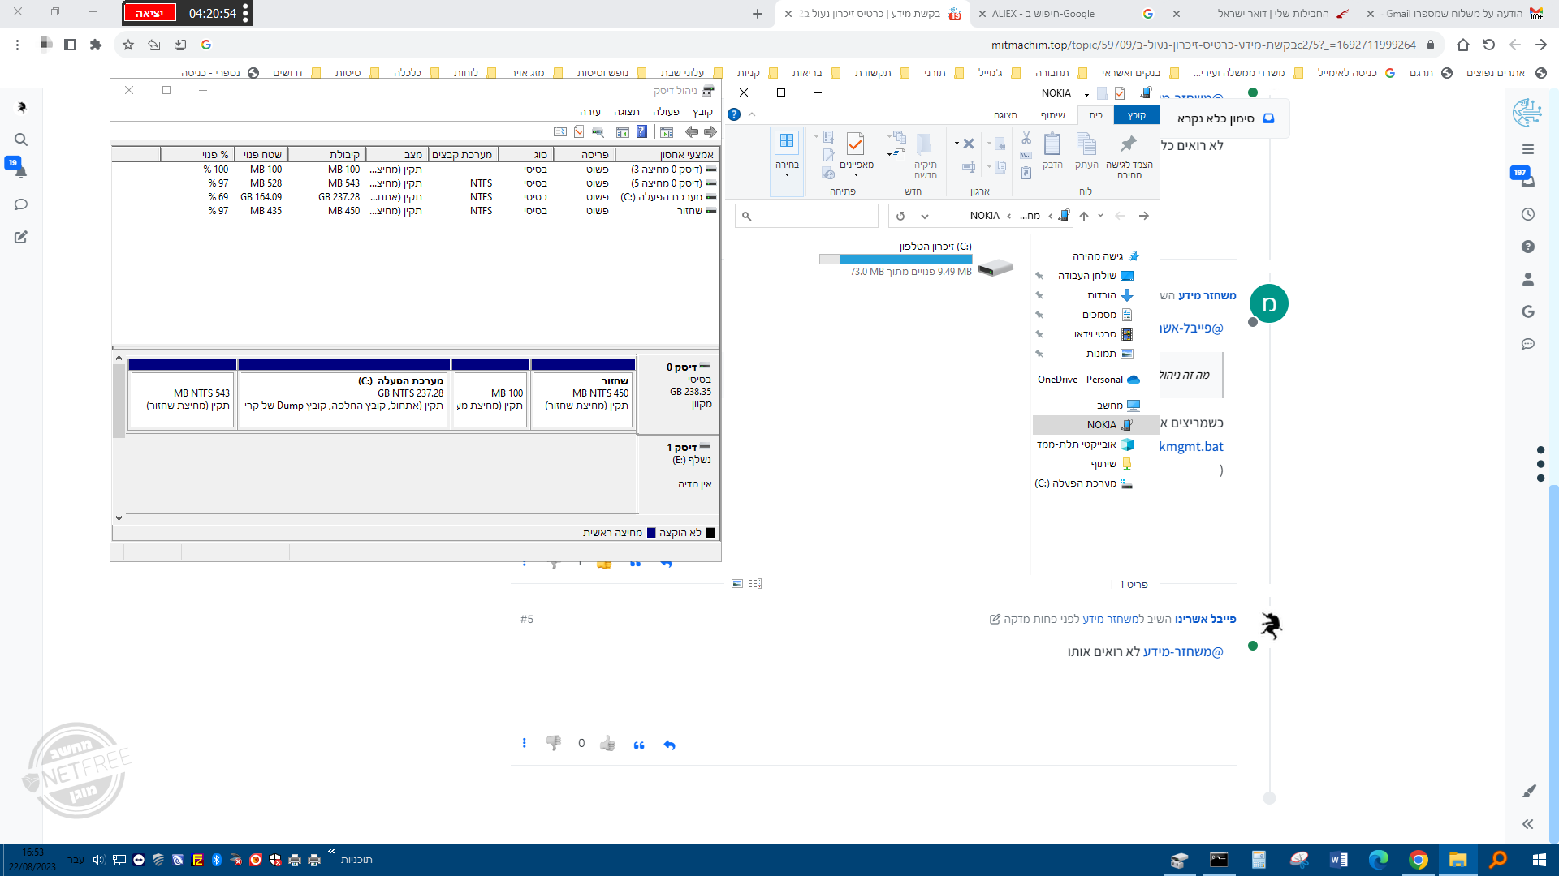Click the קיבולת column header in volume list
Image resolution: width=1559 pixels, height=876 pixels.
point(327,154)
